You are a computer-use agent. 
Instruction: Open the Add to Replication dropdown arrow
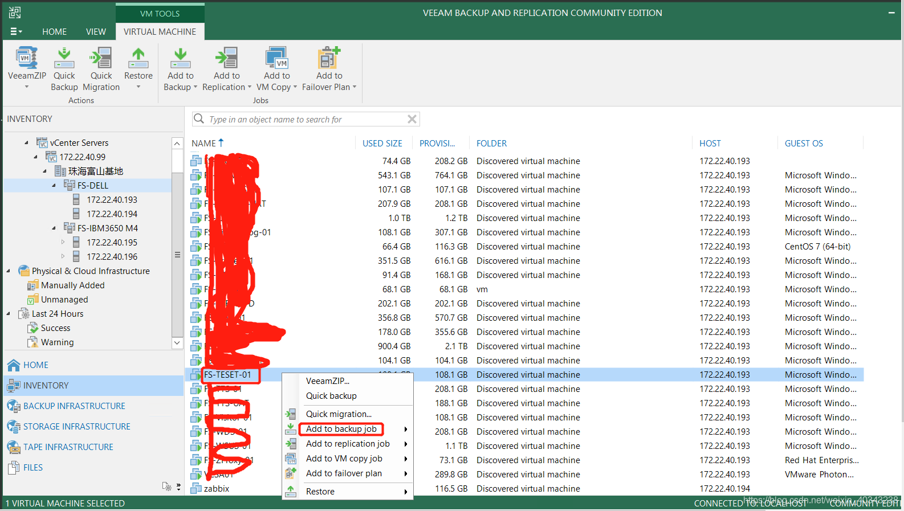(x=249, y=87)
